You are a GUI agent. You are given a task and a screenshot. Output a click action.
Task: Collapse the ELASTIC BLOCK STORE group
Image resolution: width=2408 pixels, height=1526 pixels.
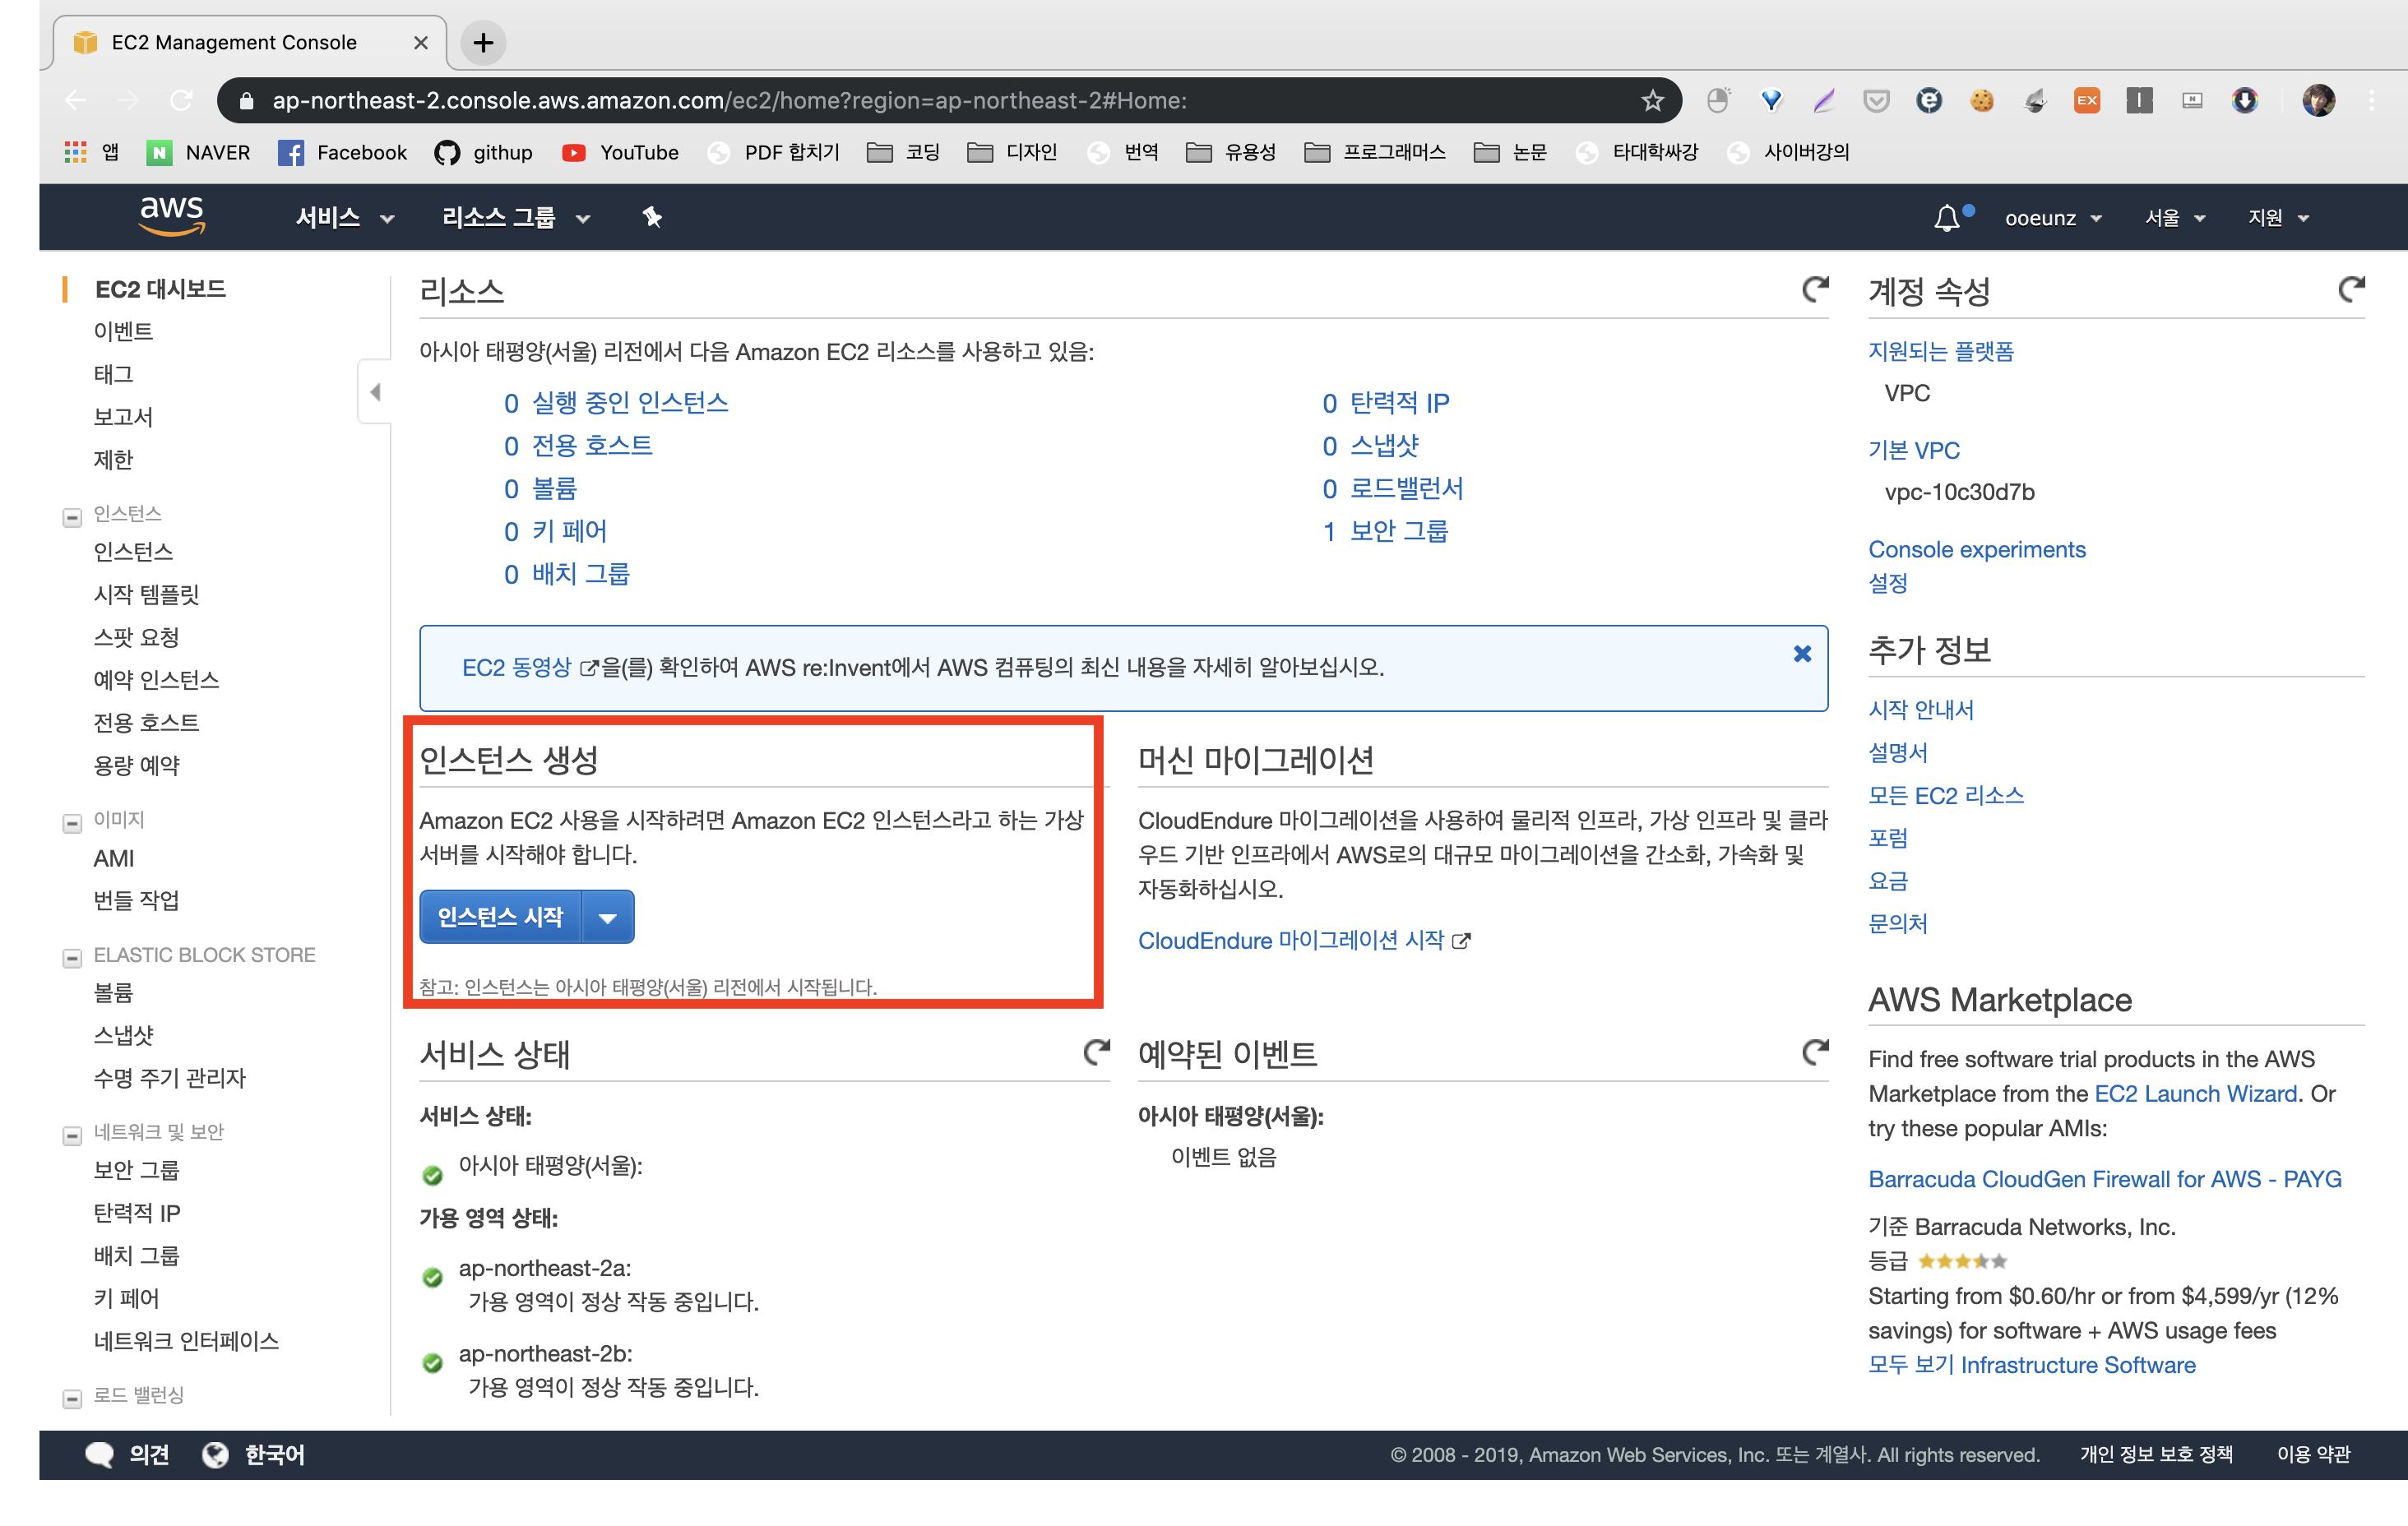72,958
